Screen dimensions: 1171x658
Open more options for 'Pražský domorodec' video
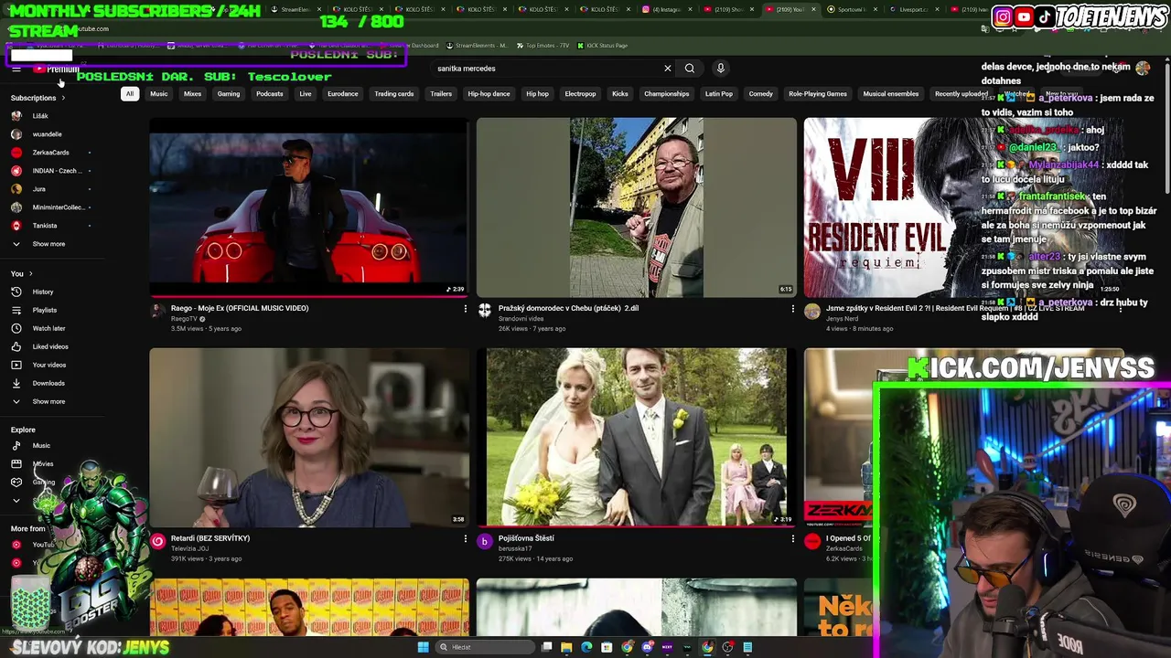tap(793, 309)
